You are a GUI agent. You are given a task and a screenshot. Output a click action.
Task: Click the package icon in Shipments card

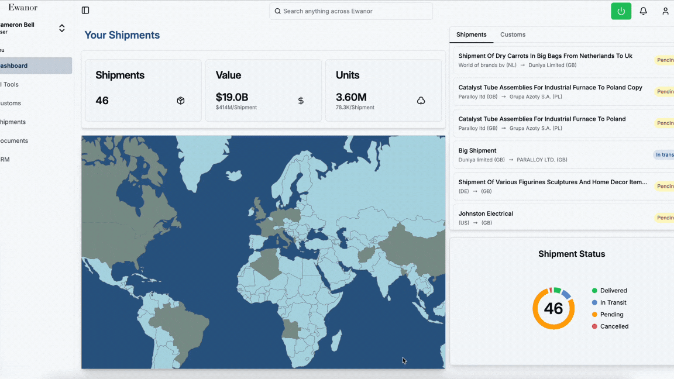(181, 101)
